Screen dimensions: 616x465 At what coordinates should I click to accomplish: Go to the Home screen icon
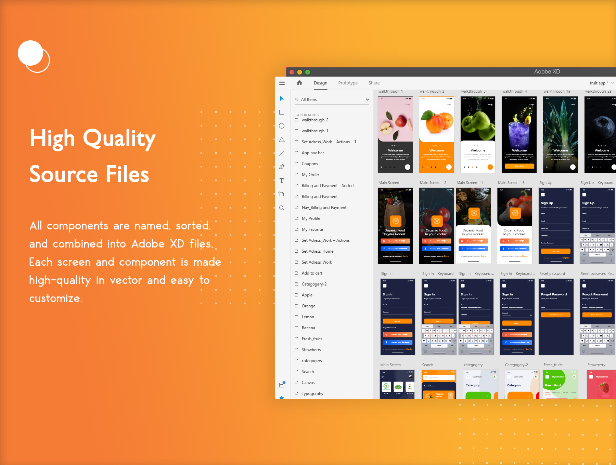coord(299,83)
